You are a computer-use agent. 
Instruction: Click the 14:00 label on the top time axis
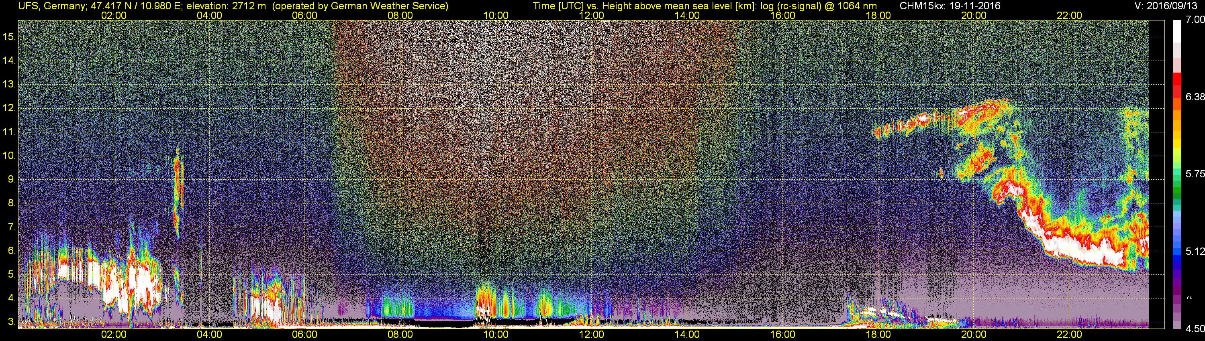point(687,15)
